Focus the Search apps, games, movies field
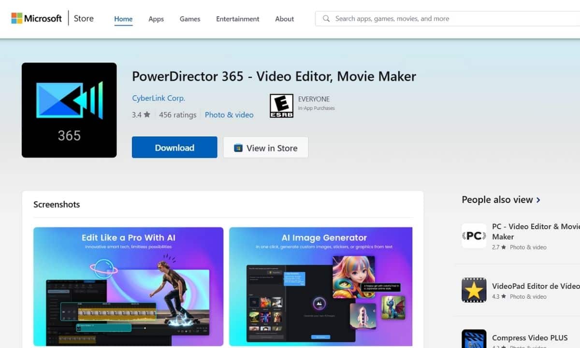580x348 pixels. coord(448,19)
